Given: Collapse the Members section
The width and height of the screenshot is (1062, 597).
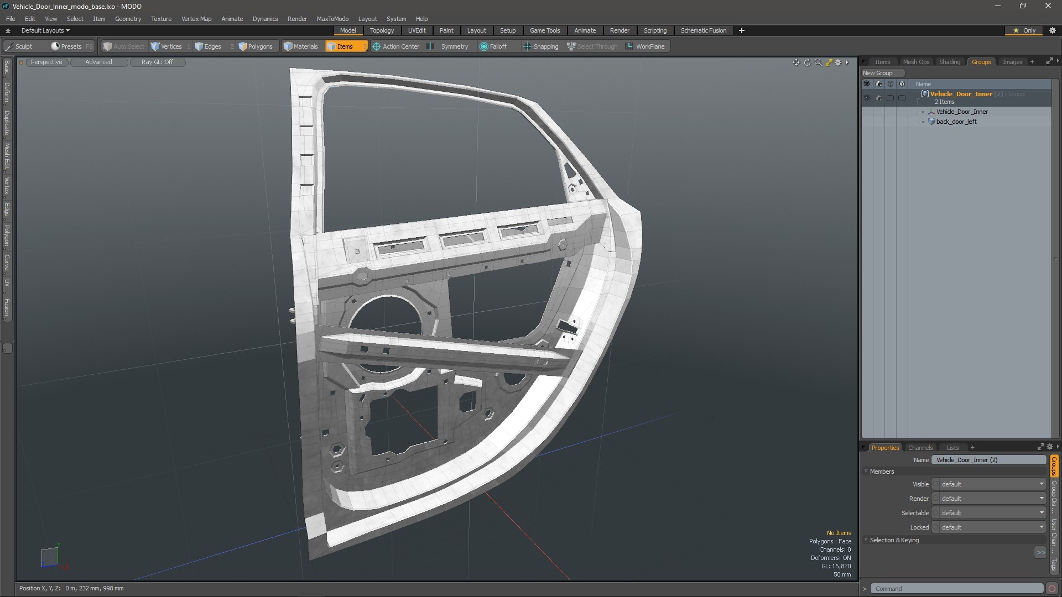Looking at the screenshot, I should [866, 472].
